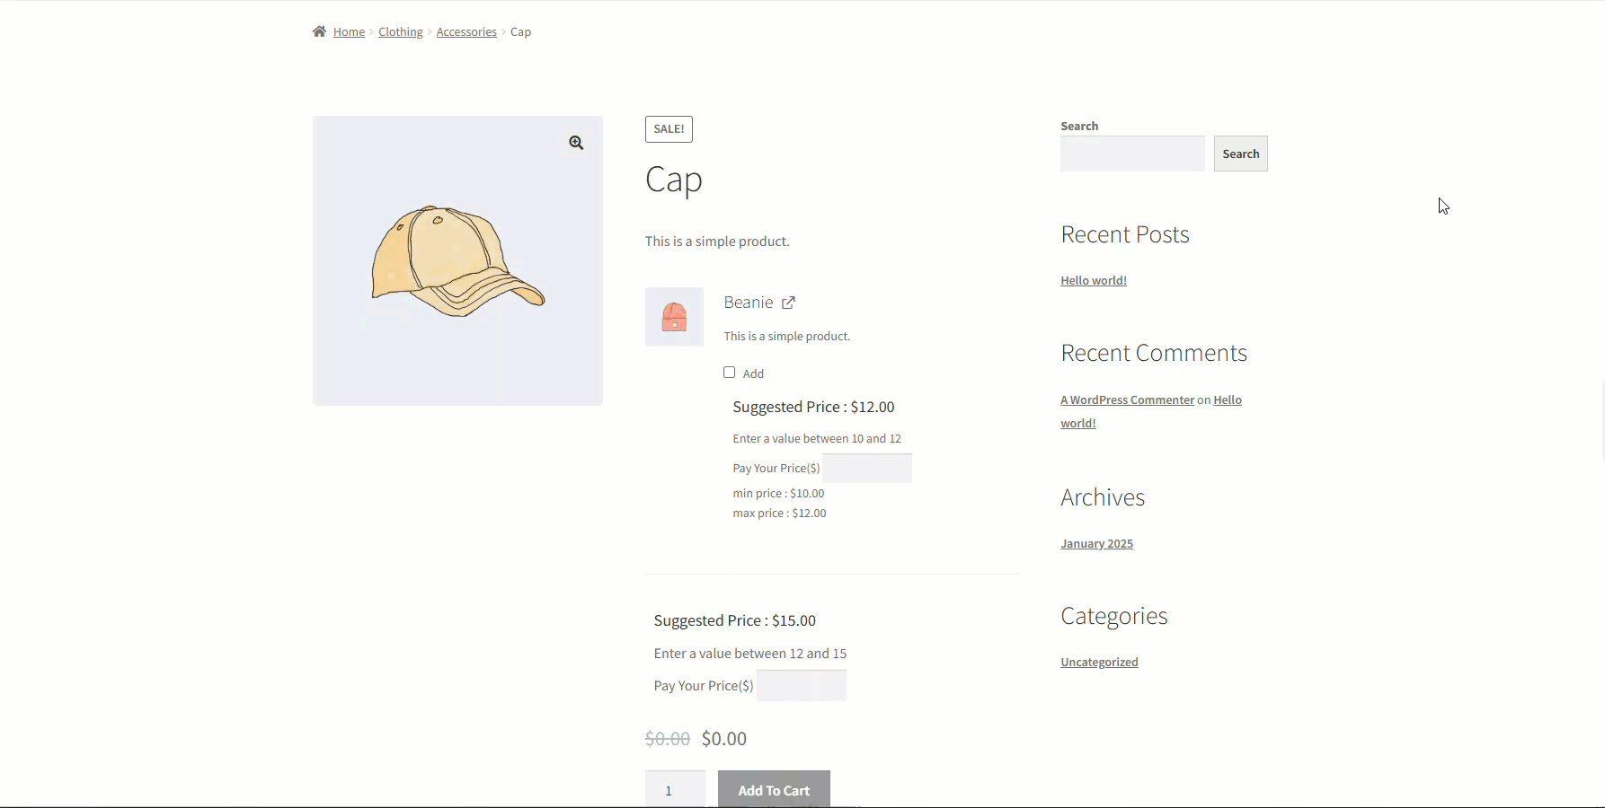The image size is (1605, 808).
Task: Click the magnifier zoom icon on product image
Action: (576, 143)
